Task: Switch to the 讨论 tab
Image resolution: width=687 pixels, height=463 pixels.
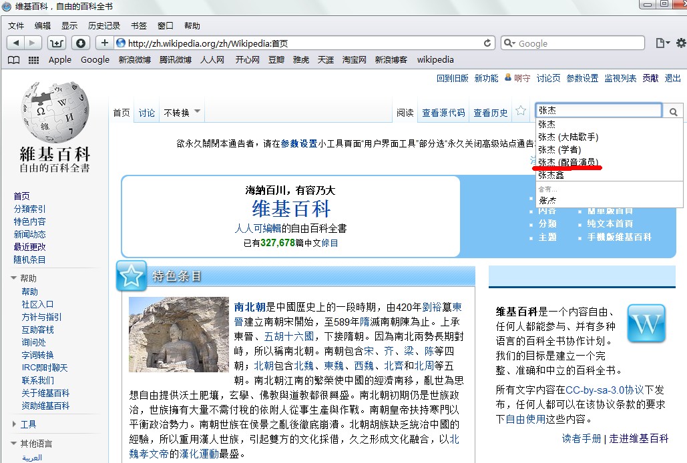Action: (x=147, y=113)
